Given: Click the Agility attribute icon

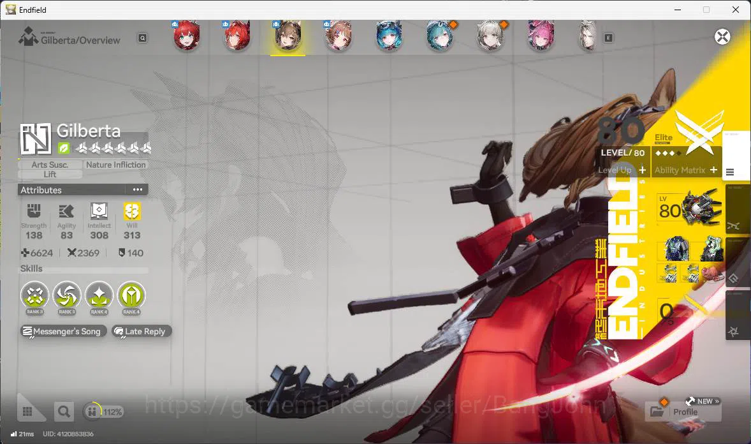Looking at the screenshot, I should click(x=66, y=211).
